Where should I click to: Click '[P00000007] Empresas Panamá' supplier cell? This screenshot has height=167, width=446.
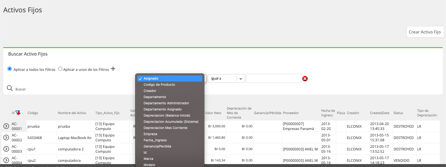coord(299,126)
